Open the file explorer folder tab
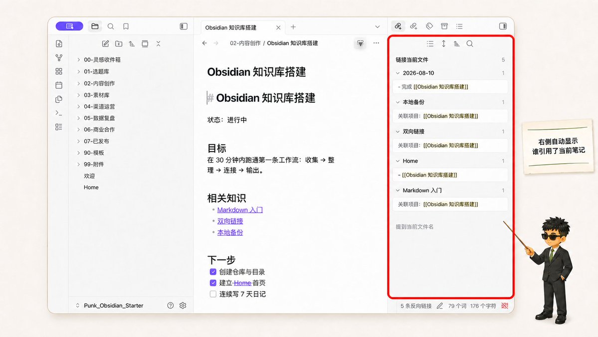598x337 pixels. pyautogui.click(x=95, y=26)
